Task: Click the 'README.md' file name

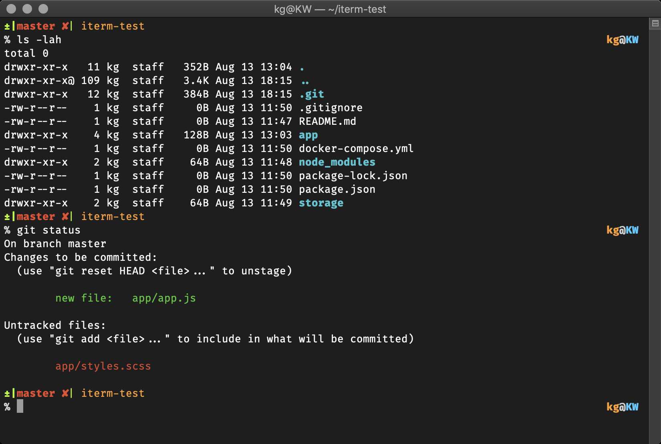Action: coord(328,121)
